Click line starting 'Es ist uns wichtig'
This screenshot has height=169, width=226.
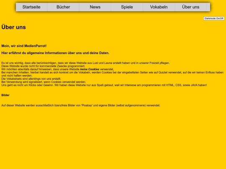85,63
